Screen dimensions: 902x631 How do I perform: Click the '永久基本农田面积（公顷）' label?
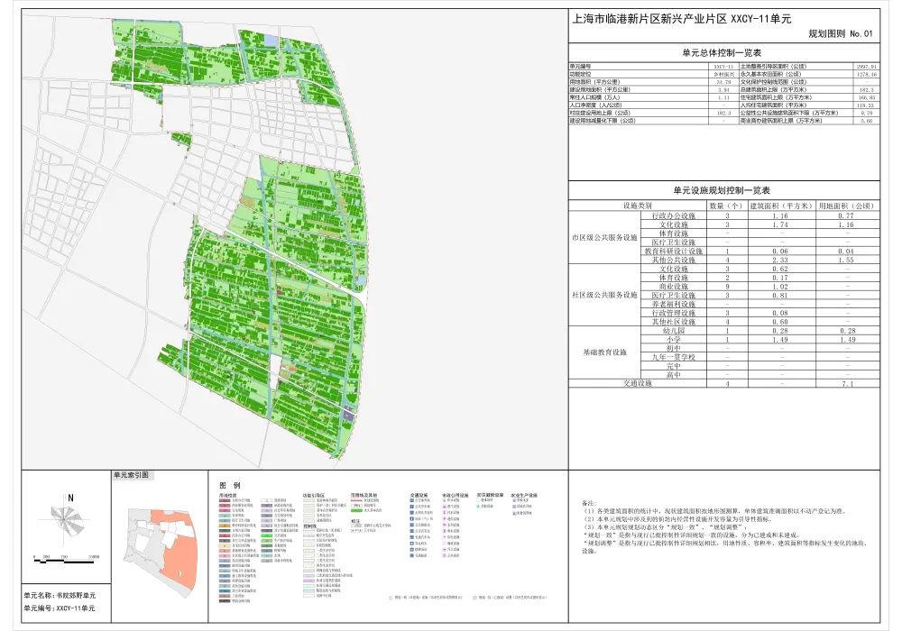[769, 74]
